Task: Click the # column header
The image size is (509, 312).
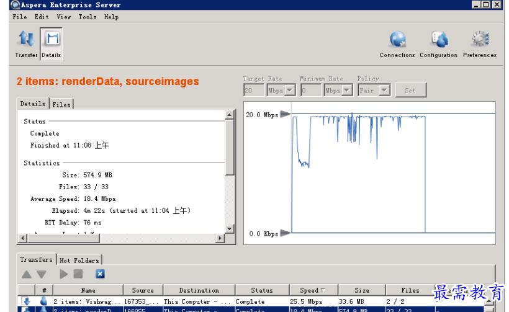Action: click(44, 290)
